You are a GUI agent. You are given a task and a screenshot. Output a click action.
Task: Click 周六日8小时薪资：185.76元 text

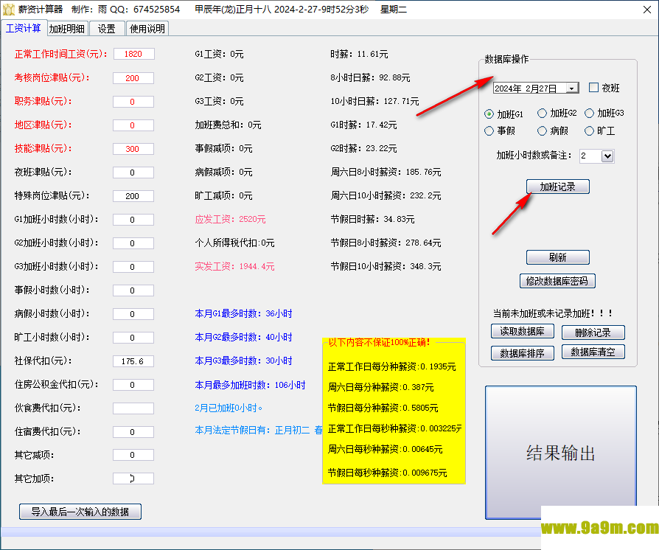(x=386, y=172)
